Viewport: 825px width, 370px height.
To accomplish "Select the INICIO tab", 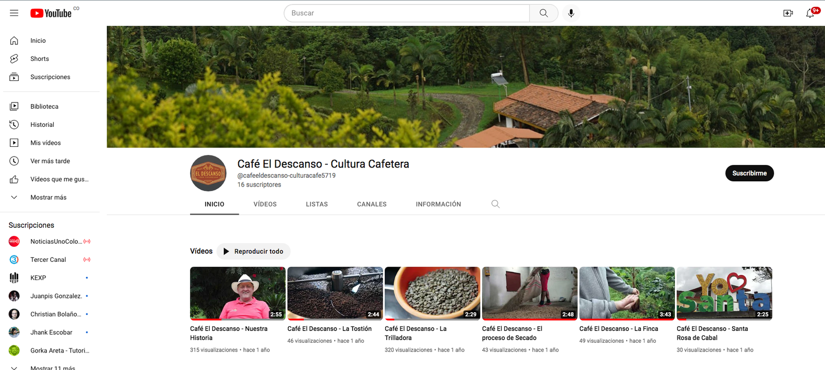I will (214, 204).
